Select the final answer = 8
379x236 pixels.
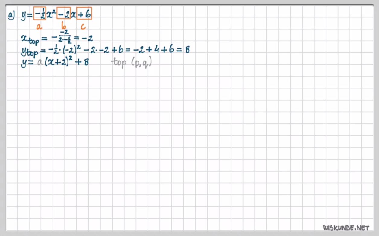pos(184,49)
